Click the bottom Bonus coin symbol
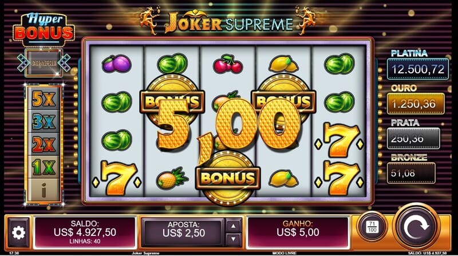This screenshot has width=458, height=256. pyautogui.click(x=228, y=178)
